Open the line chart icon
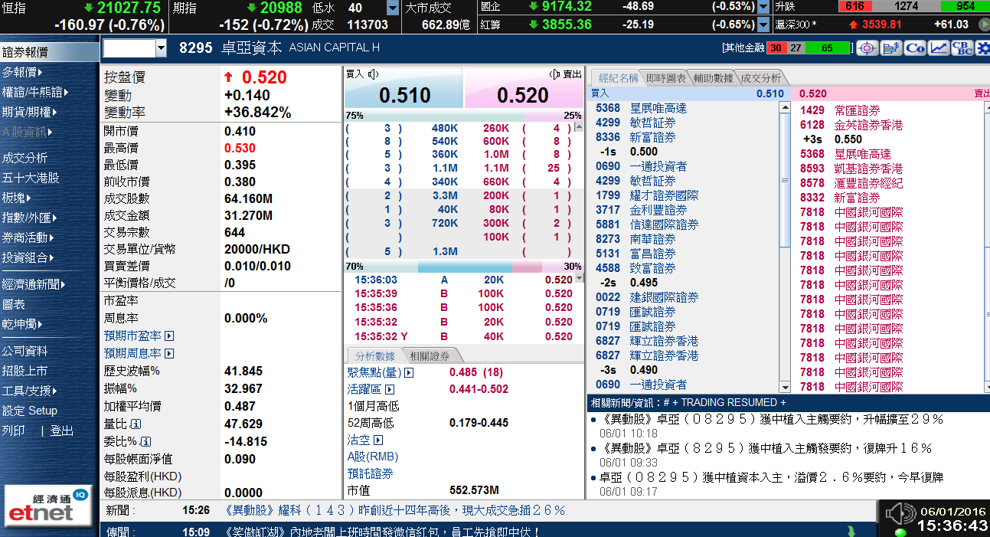 click(x=939, y=47)
